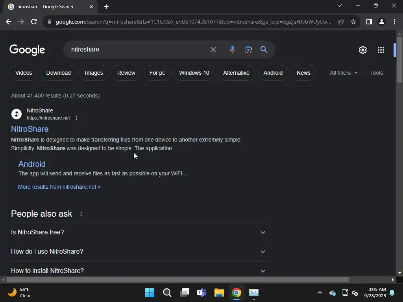Click the vertical page scrollbar thumb

(399, 60)
